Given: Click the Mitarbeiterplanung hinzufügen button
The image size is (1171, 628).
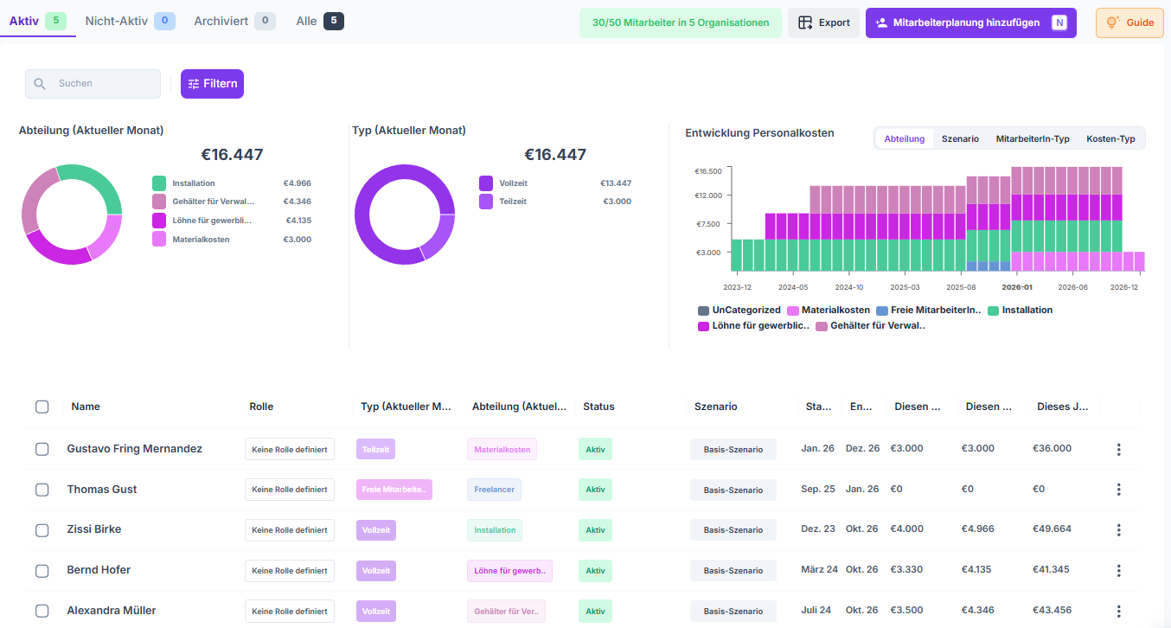Looking at the screenshot, I should point(970,23).
